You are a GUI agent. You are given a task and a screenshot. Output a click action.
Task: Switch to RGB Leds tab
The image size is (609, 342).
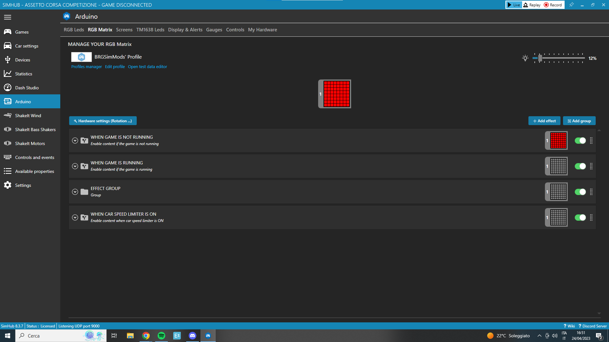pos(74,30)
